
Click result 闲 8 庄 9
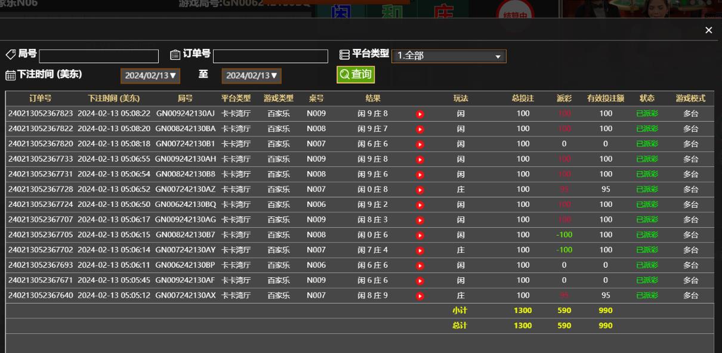pos(373,295)
